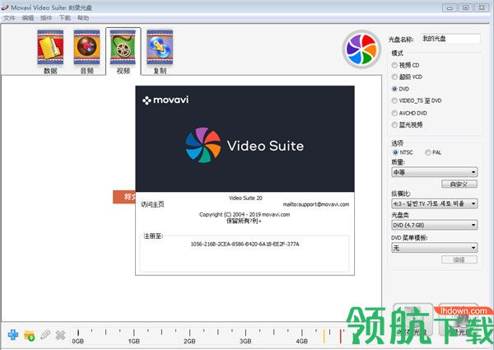This screenshot has width=494, height=350.
Task: Click the "Video Suite 20" version text
Action: pos(245,198)
